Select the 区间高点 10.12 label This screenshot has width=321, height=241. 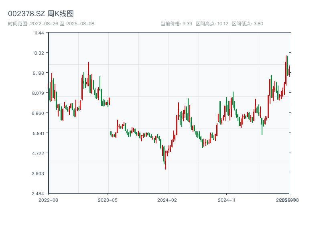click(x=211, y=24)
